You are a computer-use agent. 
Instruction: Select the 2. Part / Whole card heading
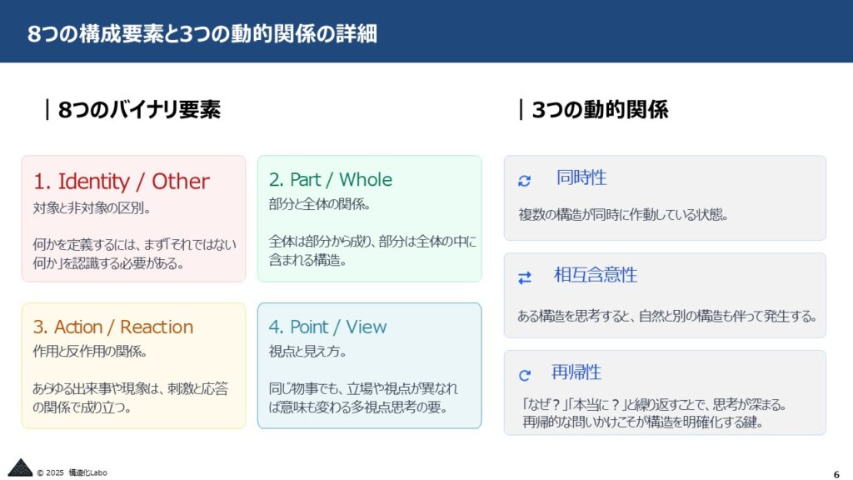click(330, 180)
